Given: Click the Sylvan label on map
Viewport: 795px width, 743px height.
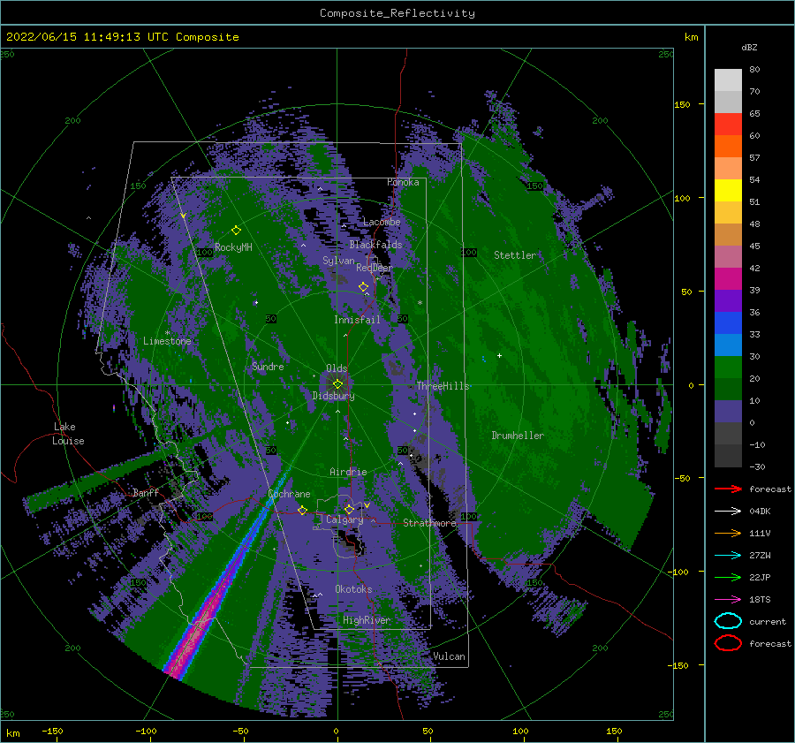Looking at the screenshot, I should [338, 261].
